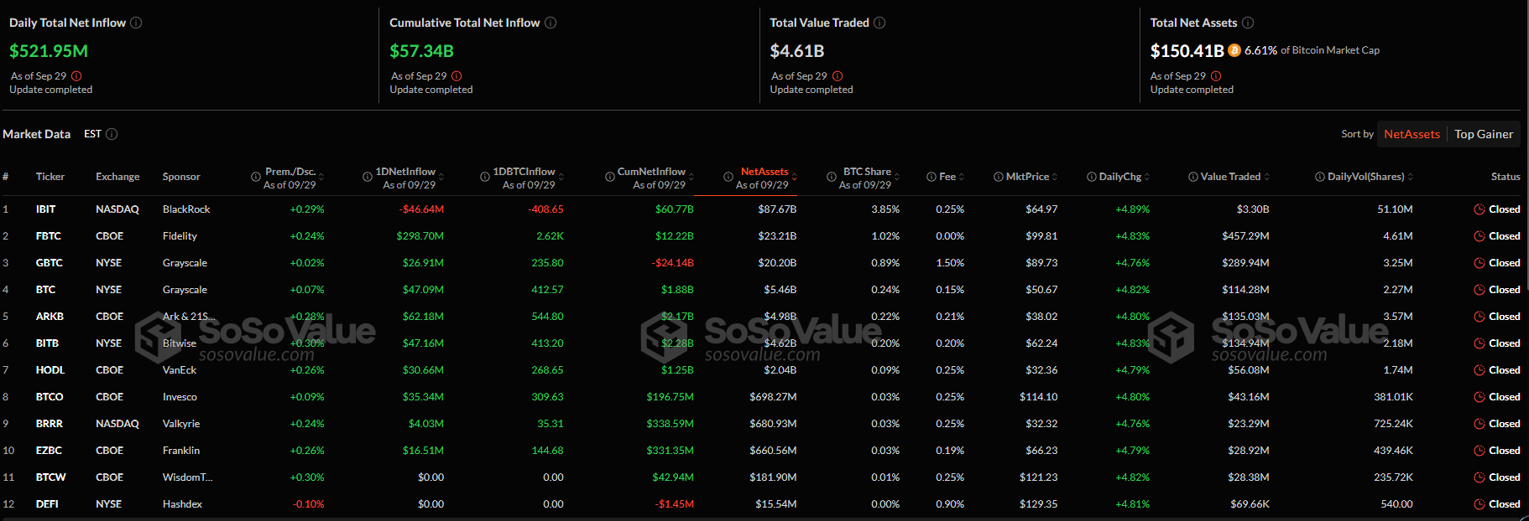Image resolution: width=1529 pixels, height=521 pixels.
Task: Click info icon in DailyVol(Shares) column header
Action: pyautogui.click(x=1320, y=177)
